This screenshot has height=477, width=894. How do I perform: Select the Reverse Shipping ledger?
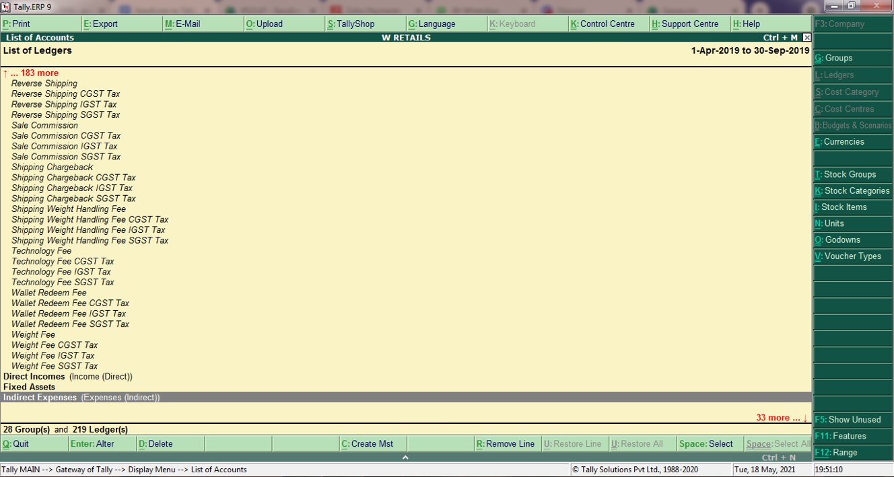click(x=44, y=83)
